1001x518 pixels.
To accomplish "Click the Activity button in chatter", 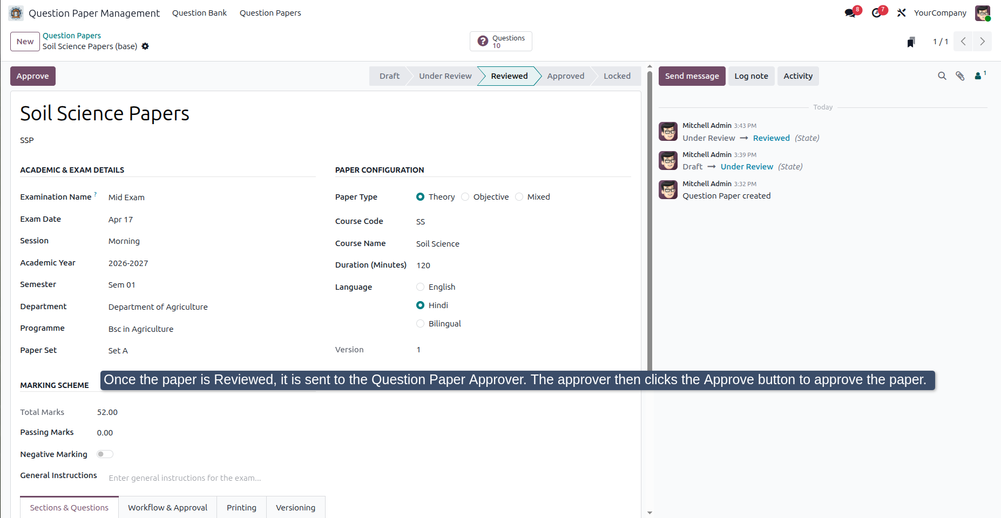I will point(798,76).
